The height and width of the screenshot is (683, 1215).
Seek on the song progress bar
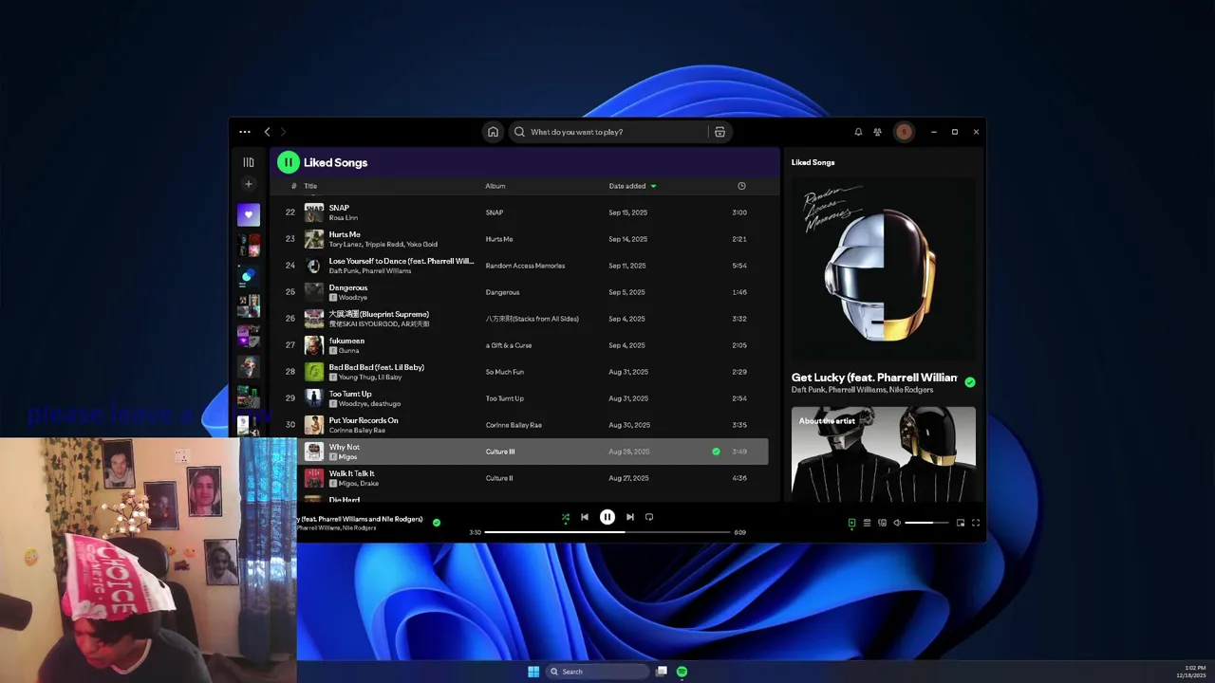(607, 532)
